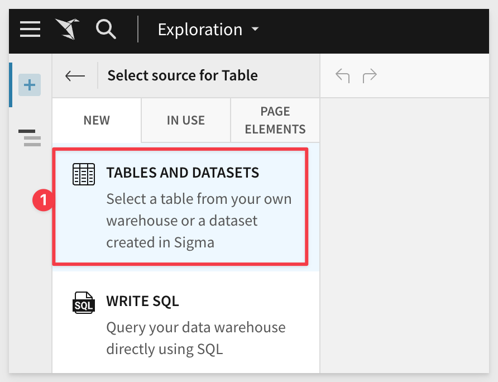Image resolution: width=498 pixels, height=382 pixels.
Task: Click the "Select source for Table" header
Action: pos(183,75)
